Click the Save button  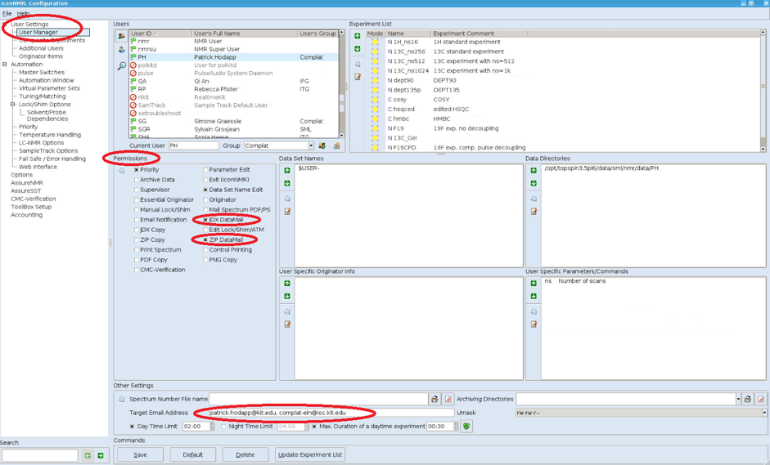140,454
